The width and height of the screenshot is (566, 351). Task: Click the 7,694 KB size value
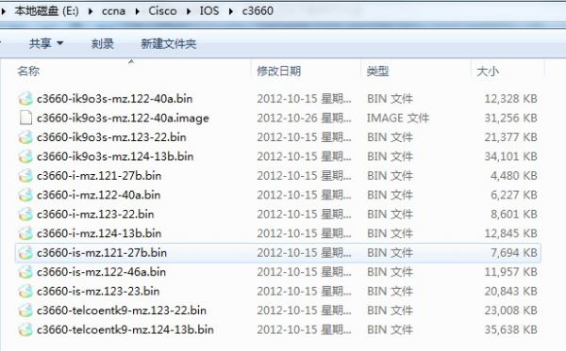514,253
